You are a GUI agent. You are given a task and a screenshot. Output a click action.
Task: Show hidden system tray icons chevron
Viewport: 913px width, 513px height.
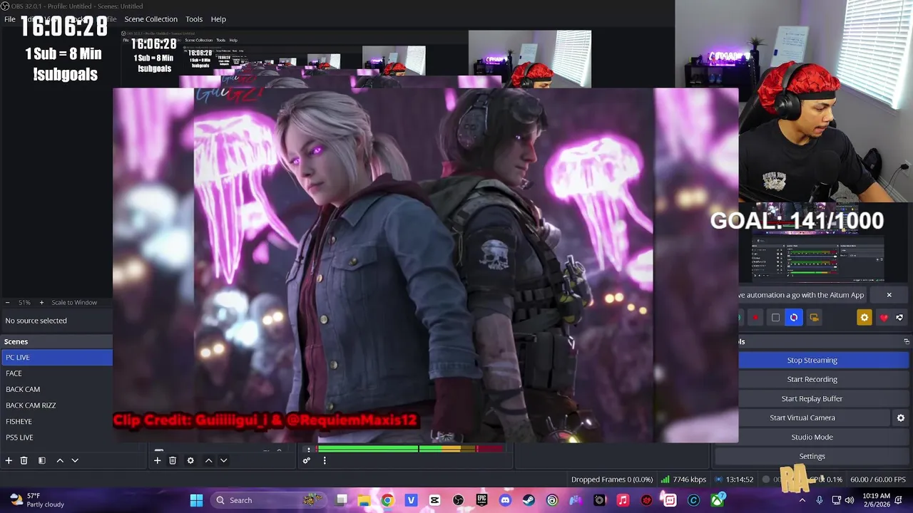click(x=802, y=500)
